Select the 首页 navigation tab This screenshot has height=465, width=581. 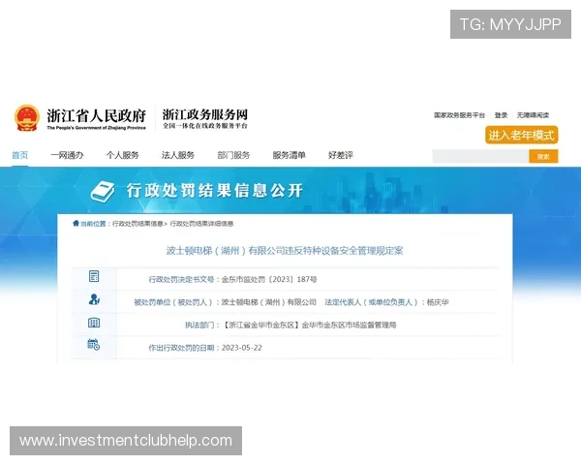(x=20, y=155)
